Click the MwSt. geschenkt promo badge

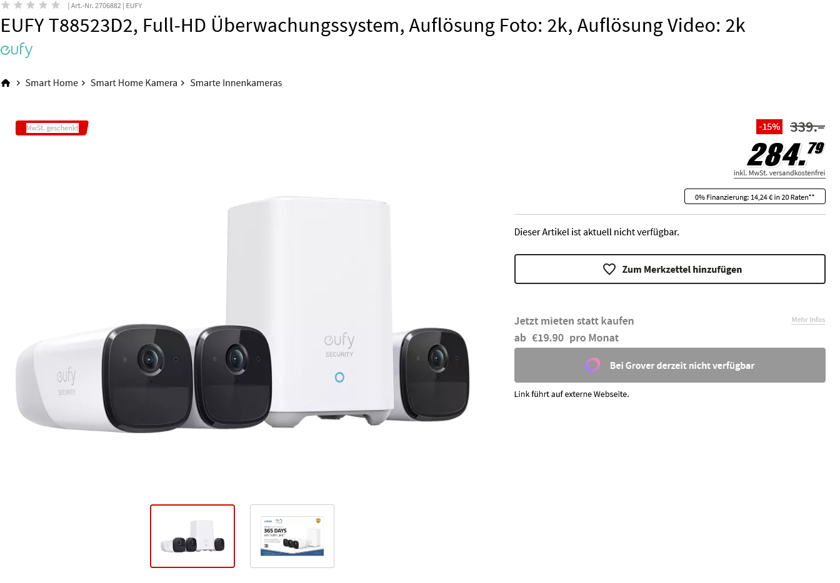pos(52,128)
